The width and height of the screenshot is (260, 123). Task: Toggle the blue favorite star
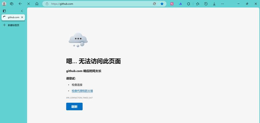click(162, 4)
